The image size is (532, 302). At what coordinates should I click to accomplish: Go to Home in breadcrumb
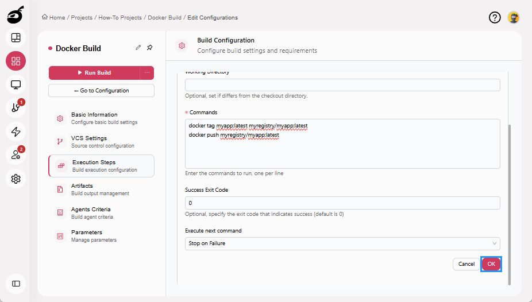(57, 18)
